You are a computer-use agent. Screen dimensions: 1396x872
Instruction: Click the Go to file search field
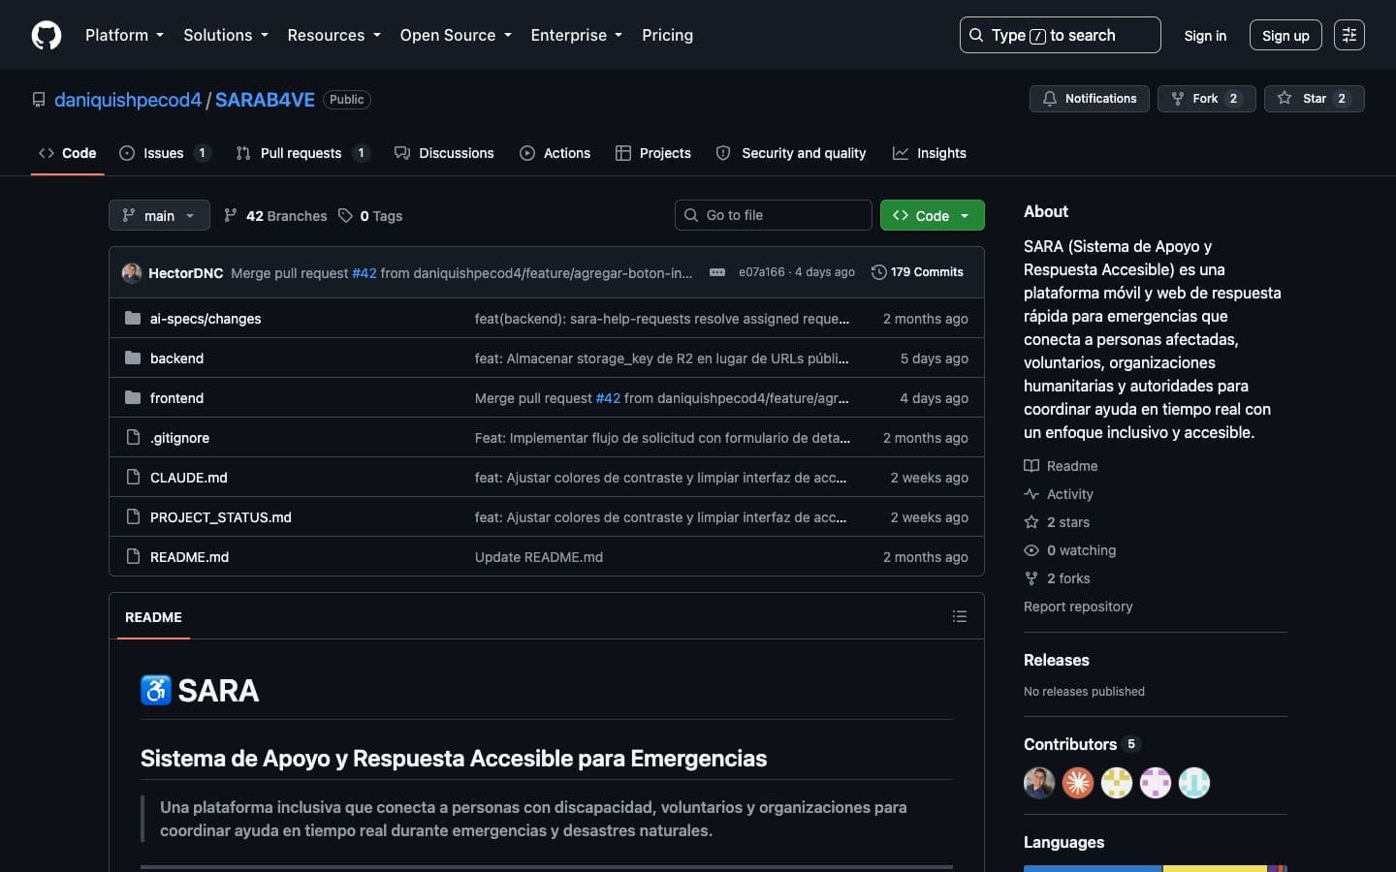click(774, 215)
